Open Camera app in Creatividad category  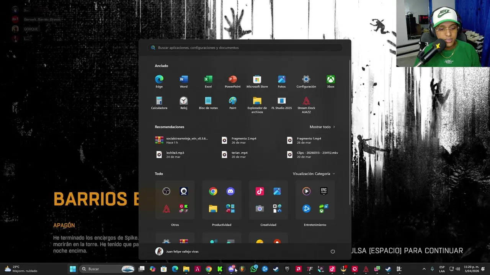[260, 209]
